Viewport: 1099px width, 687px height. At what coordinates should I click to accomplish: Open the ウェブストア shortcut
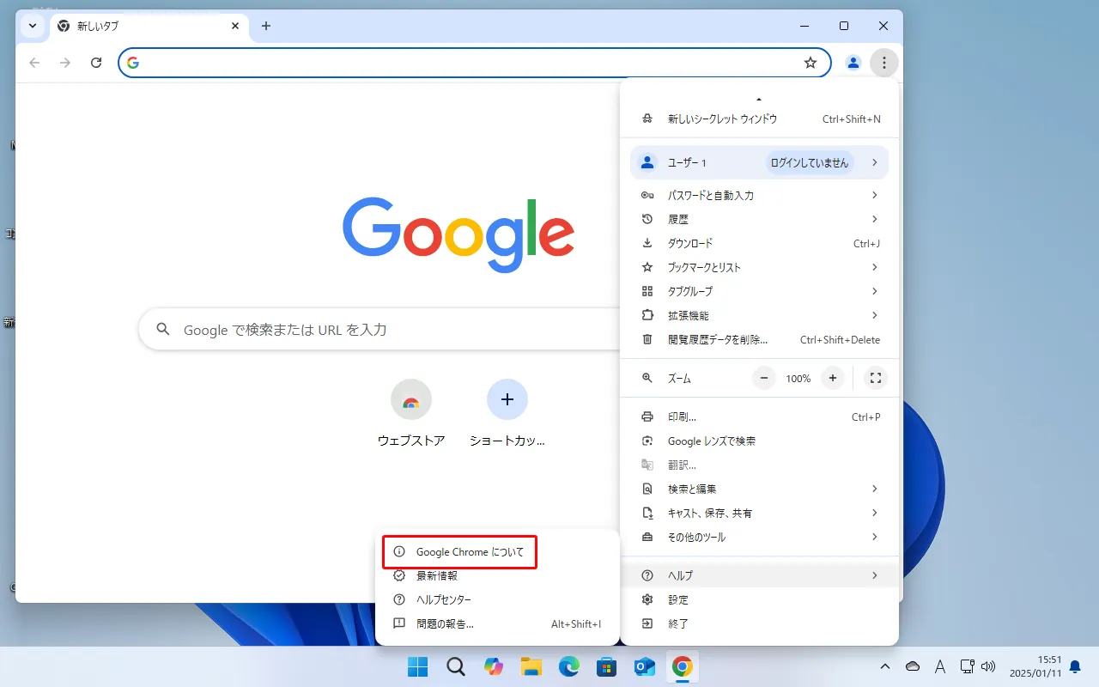point(411,414)
